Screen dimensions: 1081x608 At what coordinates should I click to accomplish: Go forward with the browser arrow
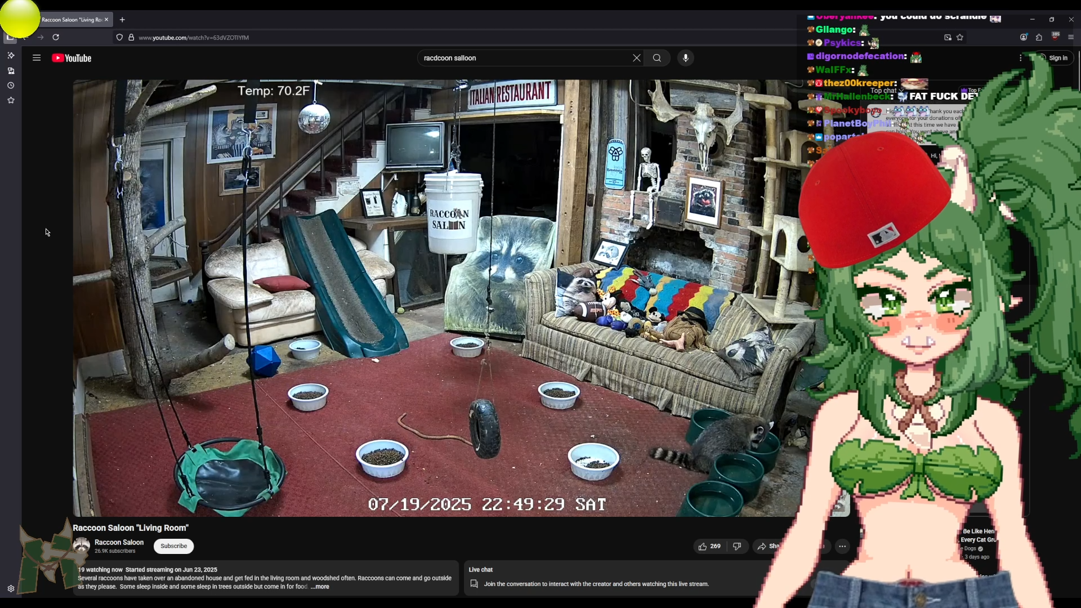[40, 37]
